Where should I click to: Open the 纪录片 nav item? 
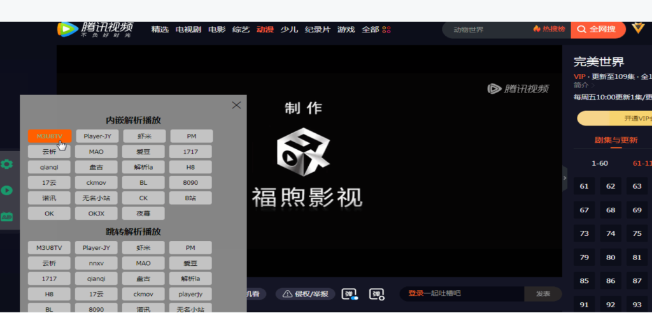pos(318,29)
